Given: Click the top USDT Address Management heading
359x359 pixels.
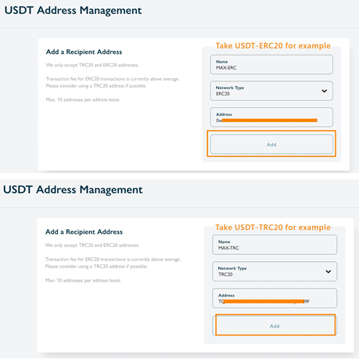Looking at the screenshot, I should (73, 10).
